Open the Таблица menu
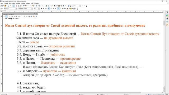 coord(23,3)
